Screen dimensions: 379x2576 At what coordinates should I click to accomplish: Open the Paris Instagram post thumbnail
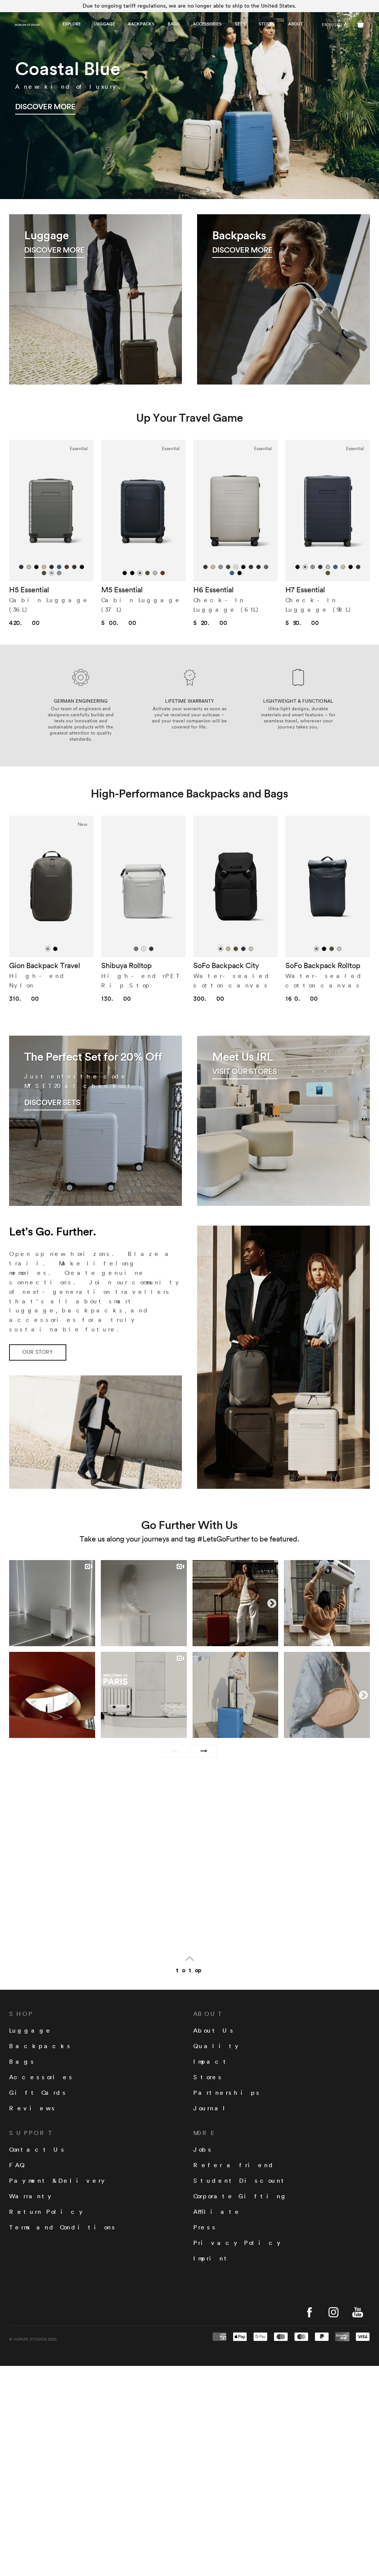[143, 1694]
